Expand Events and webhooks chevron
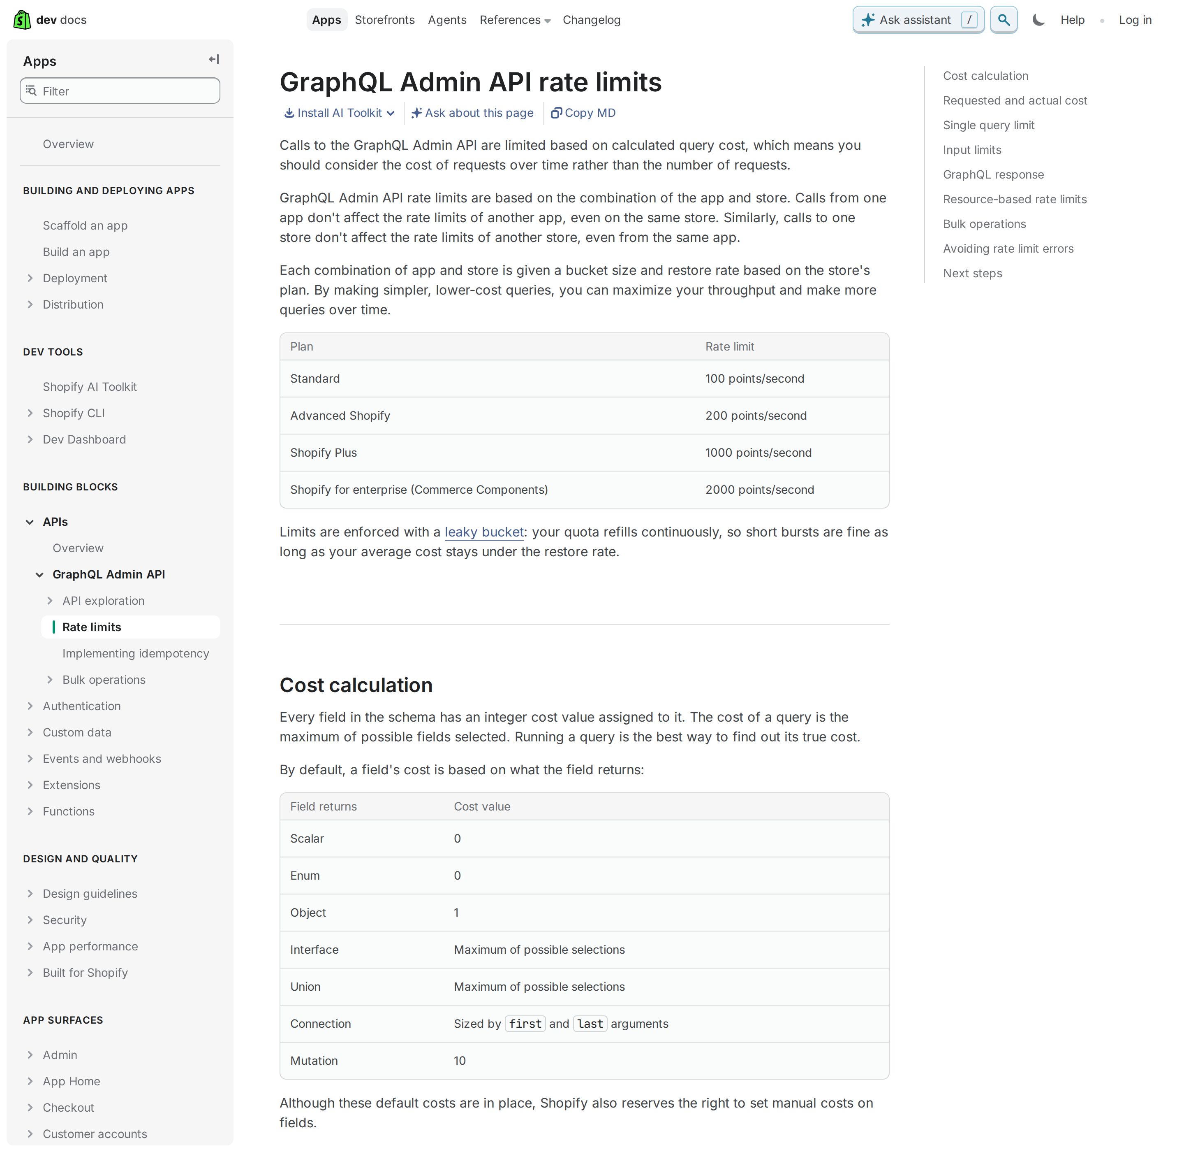The width and height of the screenshot is (1184, 1152). point(30,759)
